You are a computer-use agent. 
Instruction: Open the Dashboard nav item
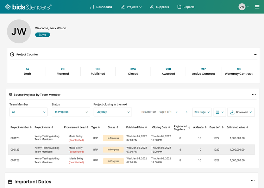[x=101, y=7]
